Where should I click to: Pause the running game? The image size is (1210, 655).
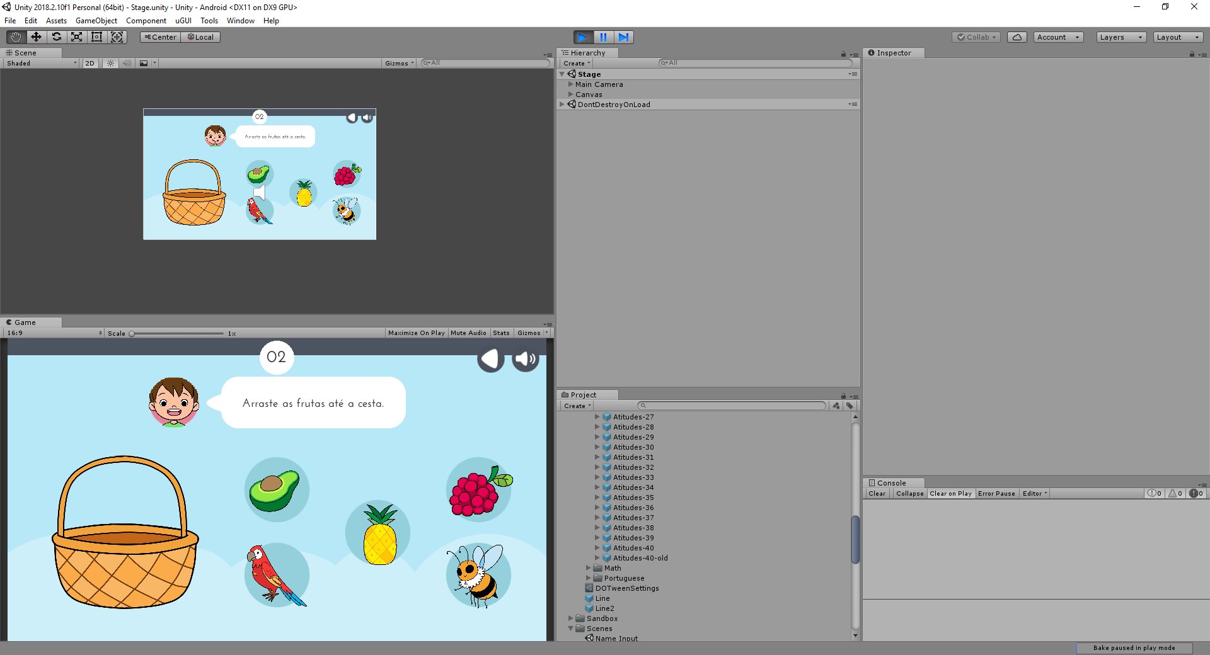603,37
